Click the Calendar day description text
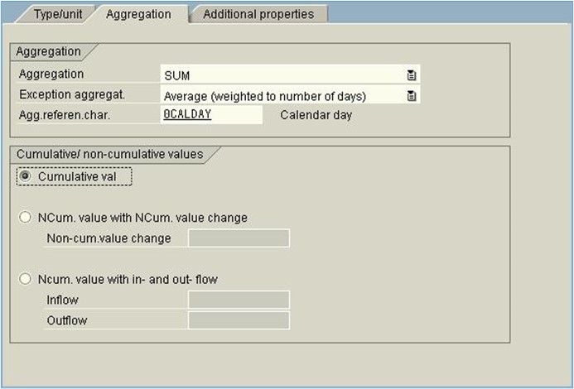The width and height of the screenshot is (574, 389). (x=316, y=115)
